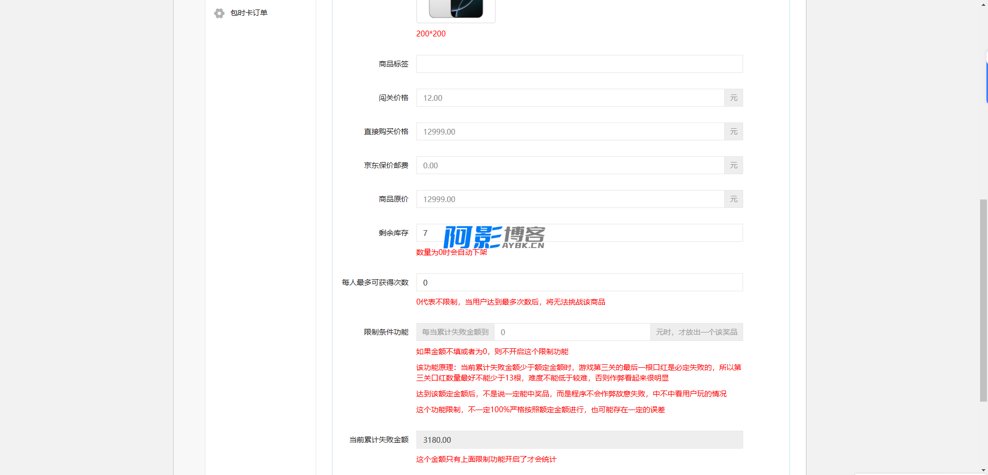Click the 京东保价邮费 field showing 0.00
Image resolution: width=988 pixels, height=475 pixels.
(x=570, y=165)
